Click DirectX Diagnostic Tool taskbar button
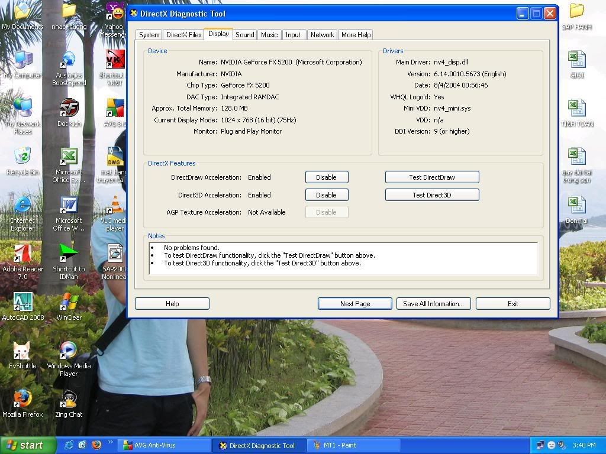Viewport: 606px width, 454px height. click(260, 445)
